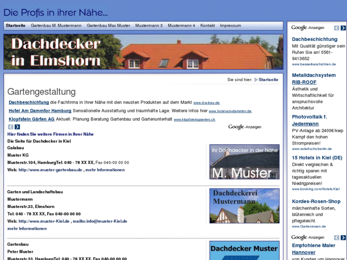Visit www.booking.com/Hotels-Kiel link
Image resolution: width=347 pixels, height=260 pixels.
[315, 189]
